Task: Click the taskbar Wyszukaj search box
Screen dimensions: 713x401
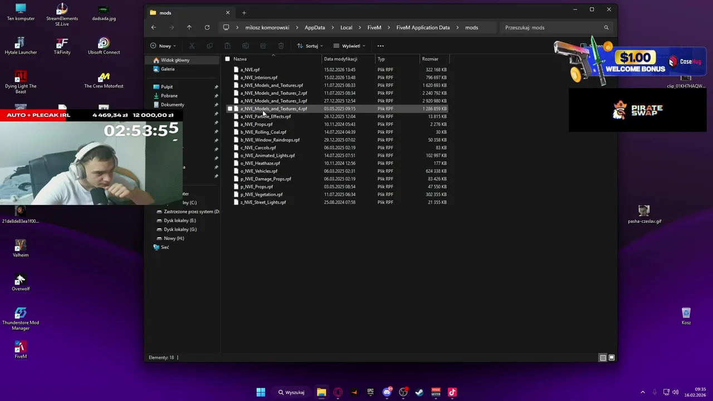Action: (291, 392)
